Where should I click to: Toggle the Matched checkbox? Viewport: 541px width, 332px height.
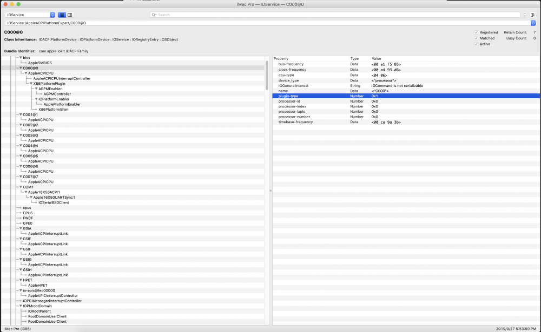[x=476, y=38]
